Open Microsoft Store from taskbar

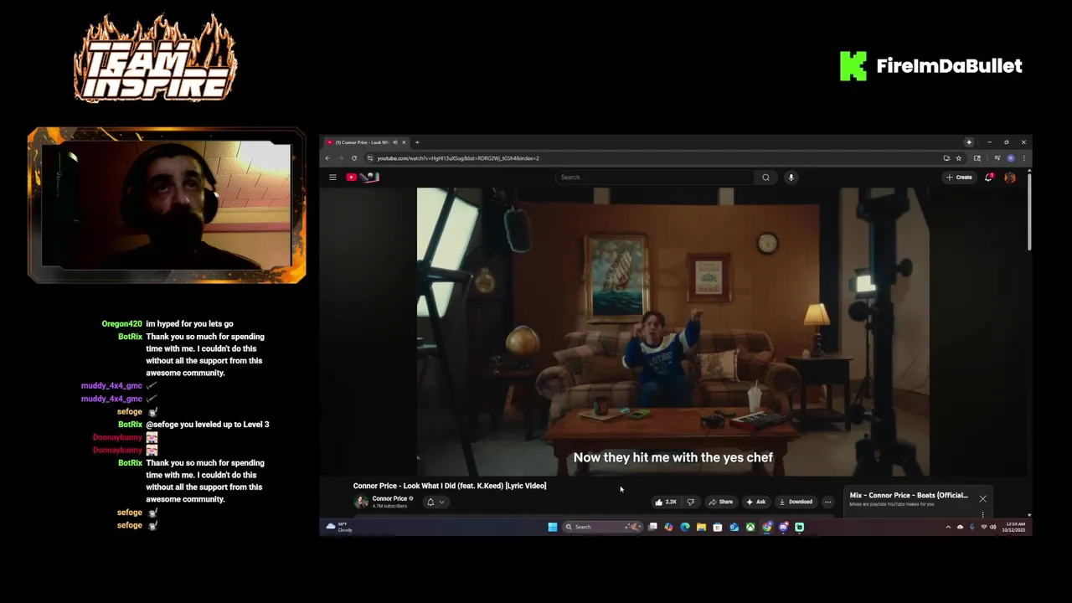(x=718, y=527)
